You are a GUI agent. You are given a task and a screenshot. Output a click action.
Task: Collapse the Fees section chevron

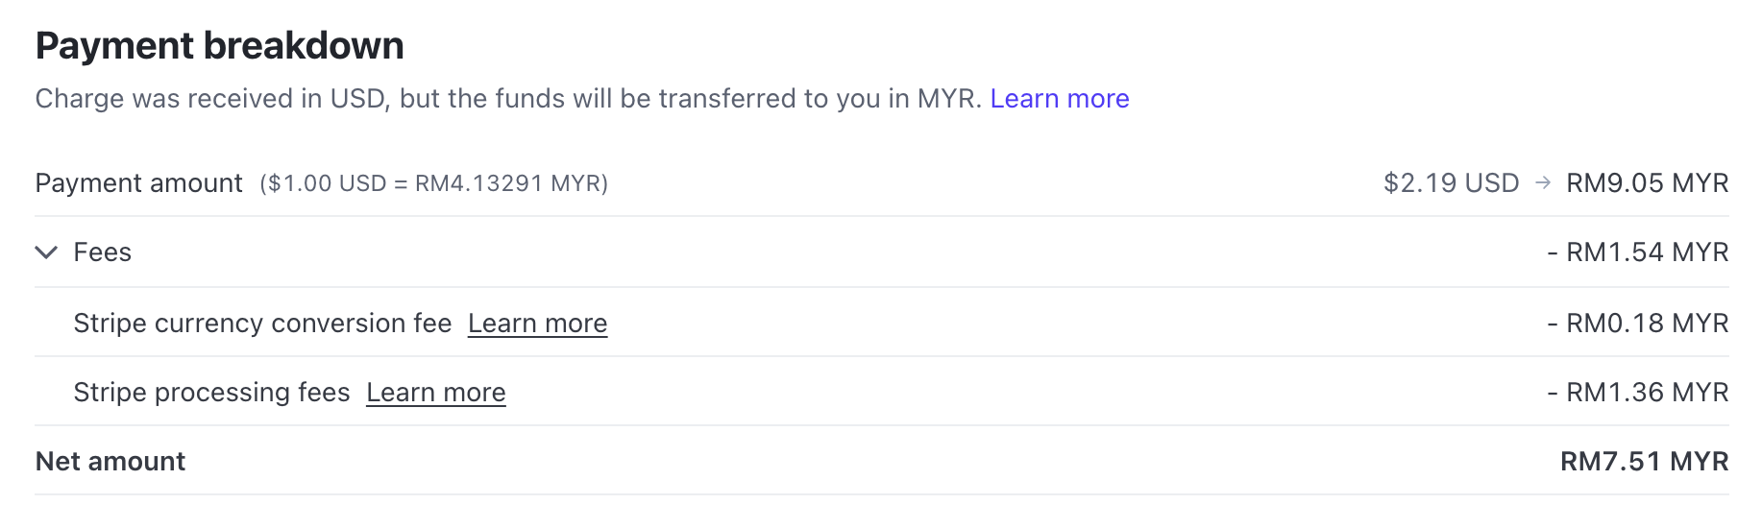[x=46, y=252]
